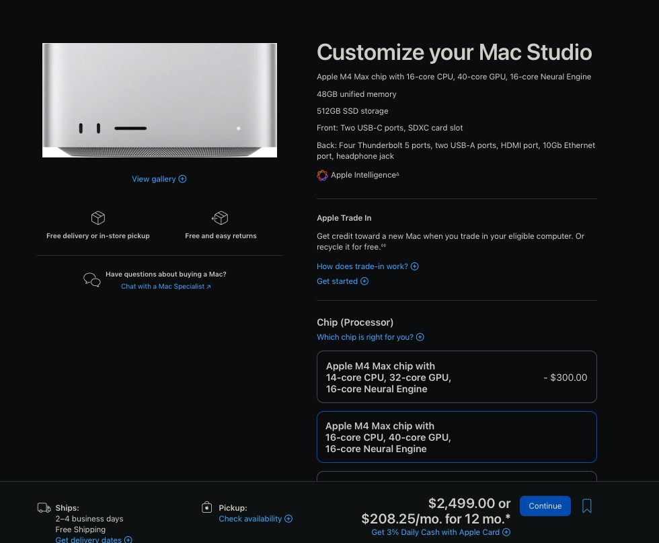
Task: Open Get delivery dates link
Action: coord(93,540)
